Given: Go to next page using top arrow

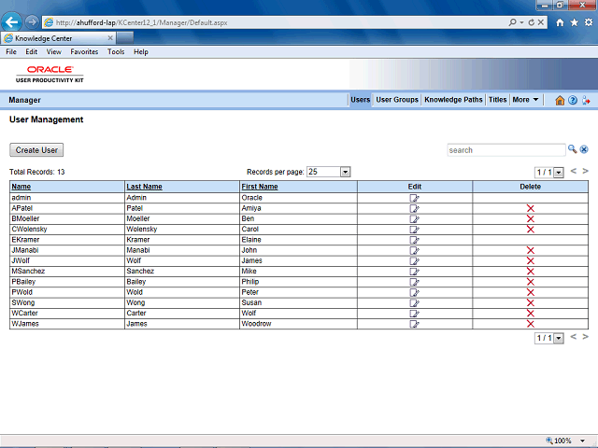Looking at the screenshot, I should pos(586,172).
